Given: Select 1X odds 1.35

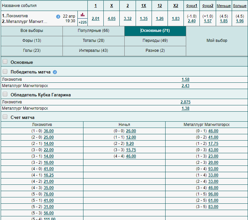Looking at the screenshot, I should 144,19.
